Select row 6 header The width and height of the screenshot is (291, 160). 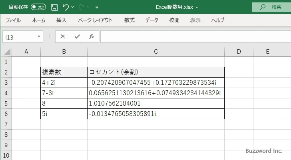click(6, 114)
